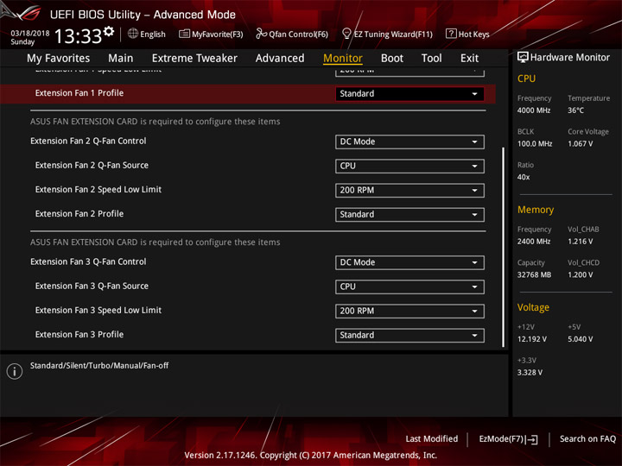Expand Extension Fan 3 Q-Fan Source dropdown

[x=409, y=287]
